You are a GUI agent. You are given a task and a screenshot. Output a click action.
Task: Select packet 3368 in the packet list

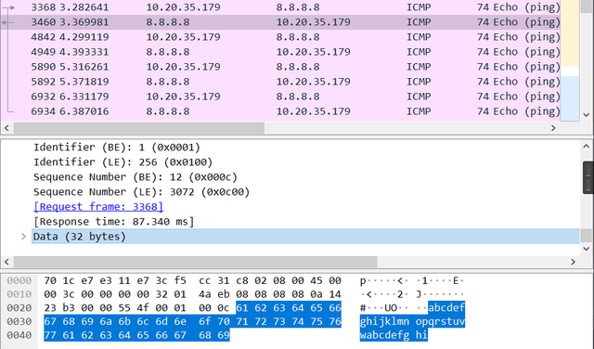[280, 7]
